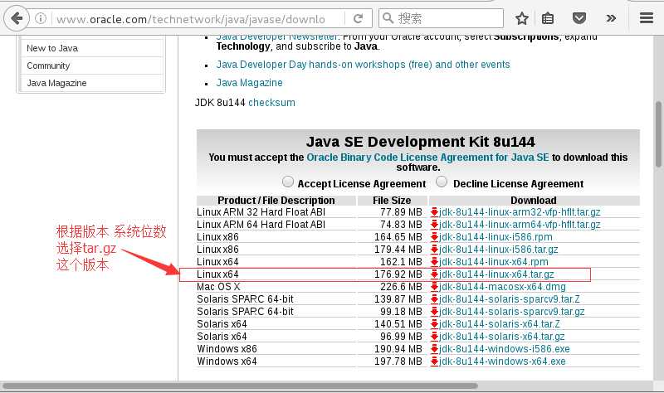The height and width of the screenshot is (393, 664).
Task: Download jdk-8u144-solaris-x64.tar.gz link
Action: [502, 337]
